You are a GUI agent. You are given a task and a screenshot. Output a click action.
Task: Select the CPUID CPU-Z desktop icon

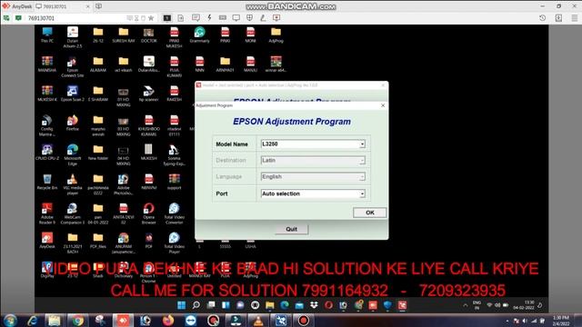click(47, 152)
